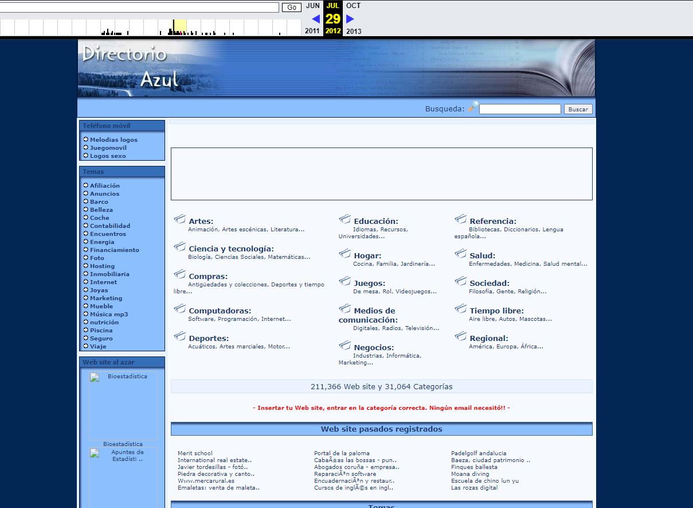Click the Bioestadística random site thumbnail
Image resolution: width=693 pixels, height=508 pixels.
(x=123, y=405)
